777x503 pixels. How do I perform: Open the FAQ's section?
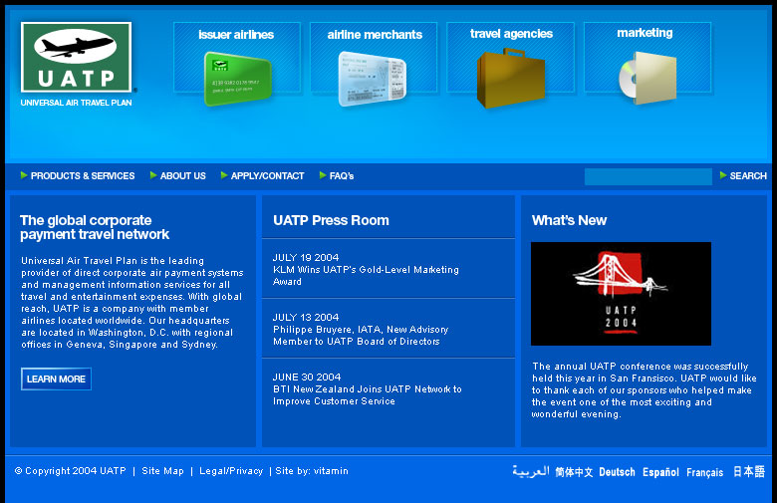pyautogui.click(x=341, y=176)
